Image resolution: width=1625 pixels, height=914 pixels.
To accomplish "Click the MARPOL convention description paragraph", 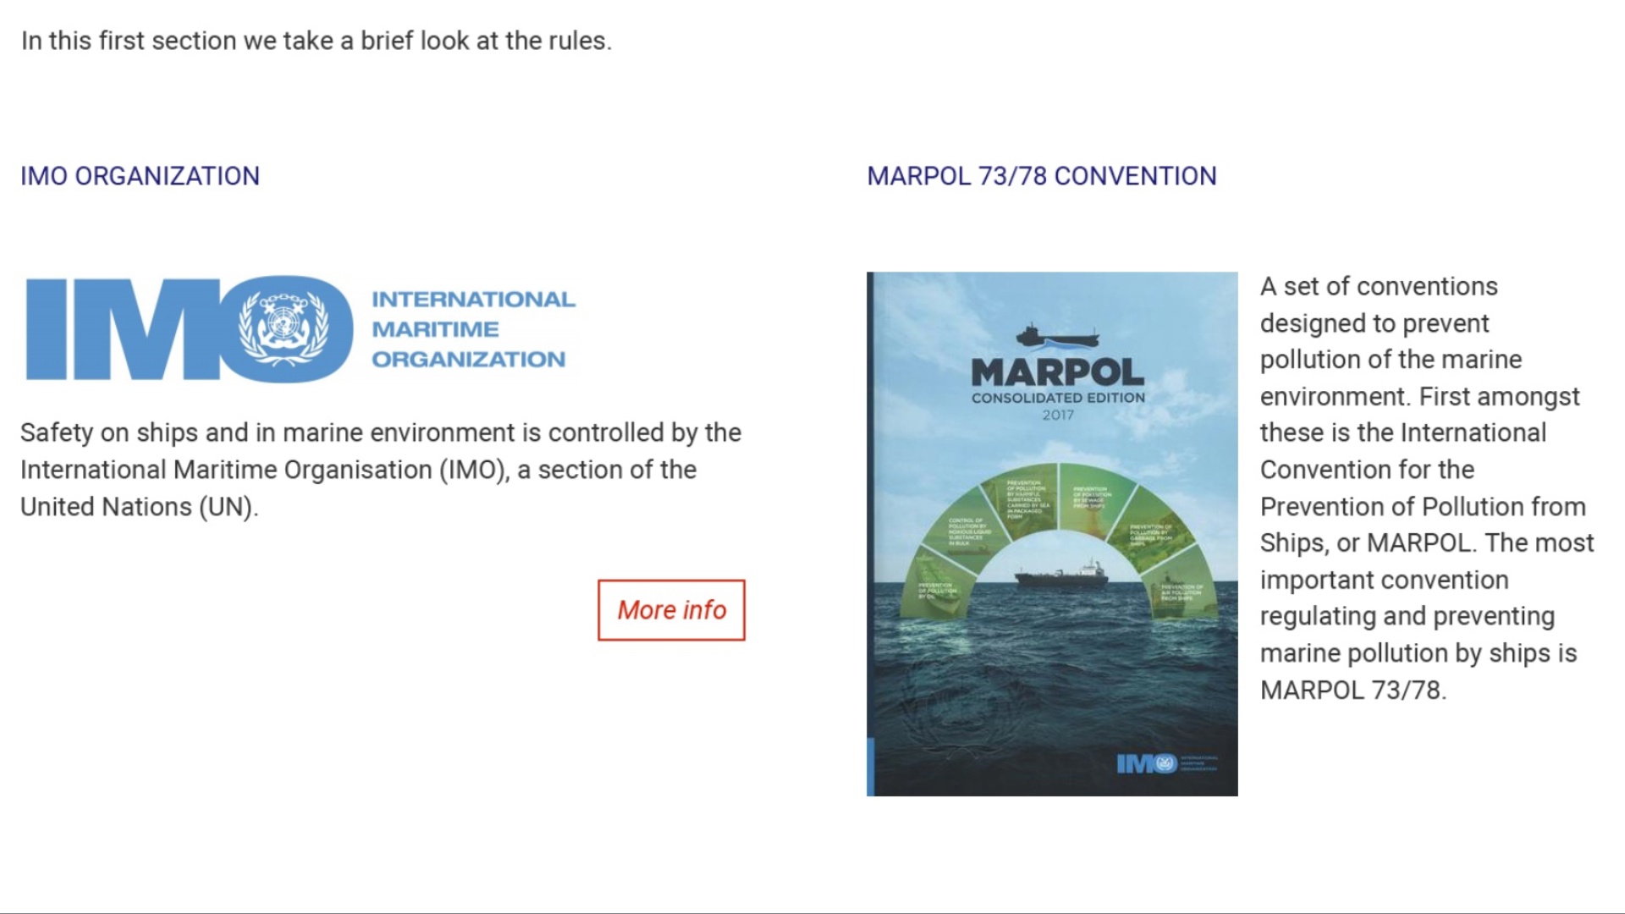I will (x=1427, y=488).
